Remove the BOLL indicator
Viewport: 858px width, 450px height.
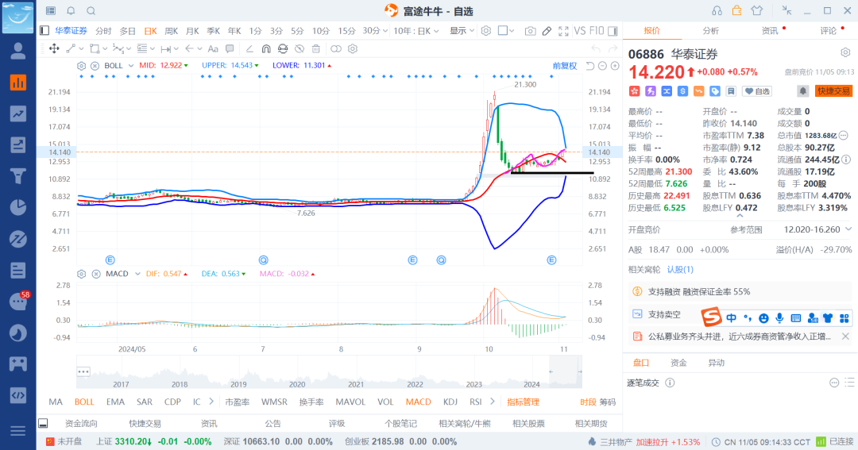95,66
